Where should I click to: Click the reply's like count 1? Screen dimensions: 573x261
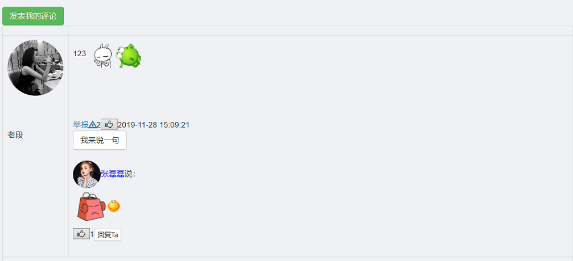(x=92, y=234)
